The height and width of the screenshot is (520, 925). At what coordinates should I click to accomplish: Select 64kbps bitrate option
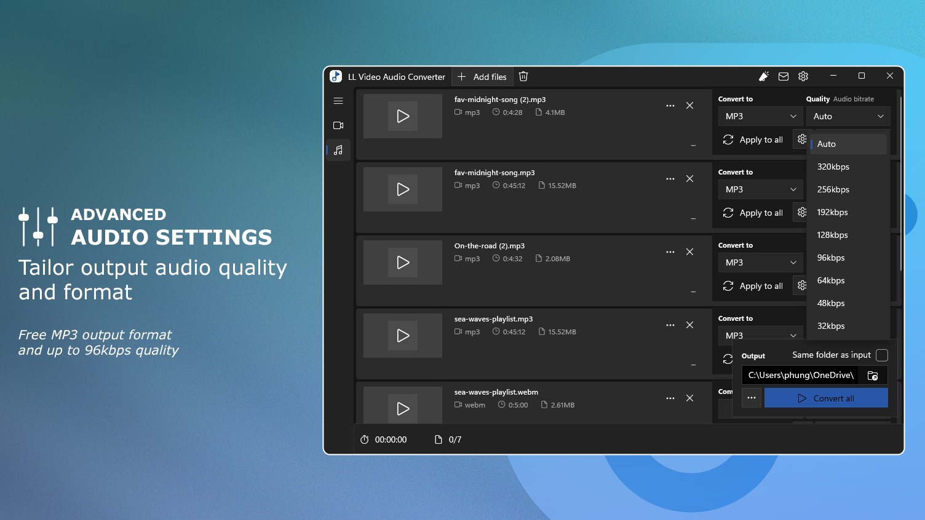[x=849, y=280]
